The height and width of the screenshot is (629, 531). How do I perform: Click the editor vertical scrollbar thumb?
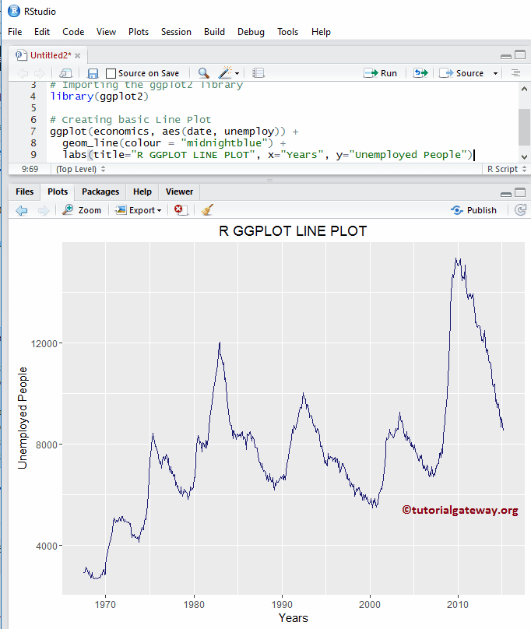[524, 127]
